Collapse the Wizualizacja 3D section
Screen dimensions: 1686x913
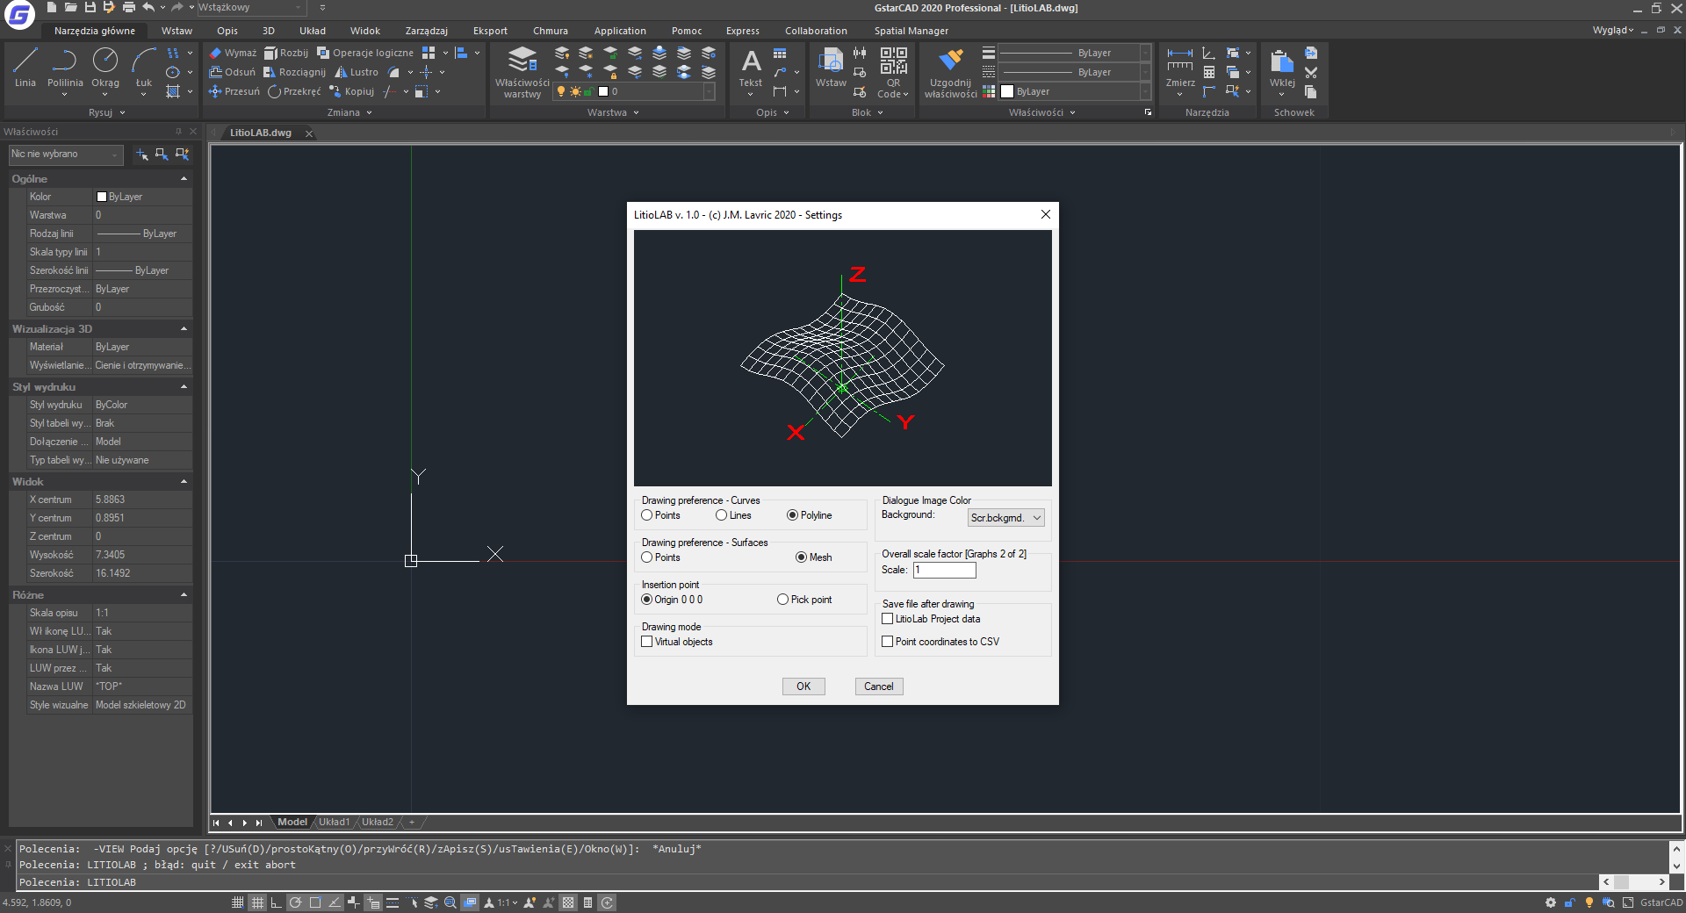184,328
